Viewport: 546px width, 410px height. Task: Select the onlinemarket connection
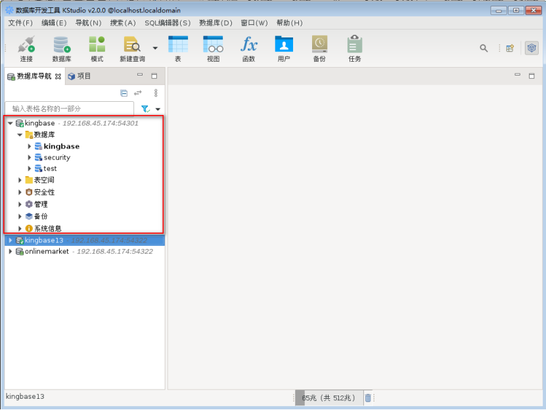(x=84, y=252)
